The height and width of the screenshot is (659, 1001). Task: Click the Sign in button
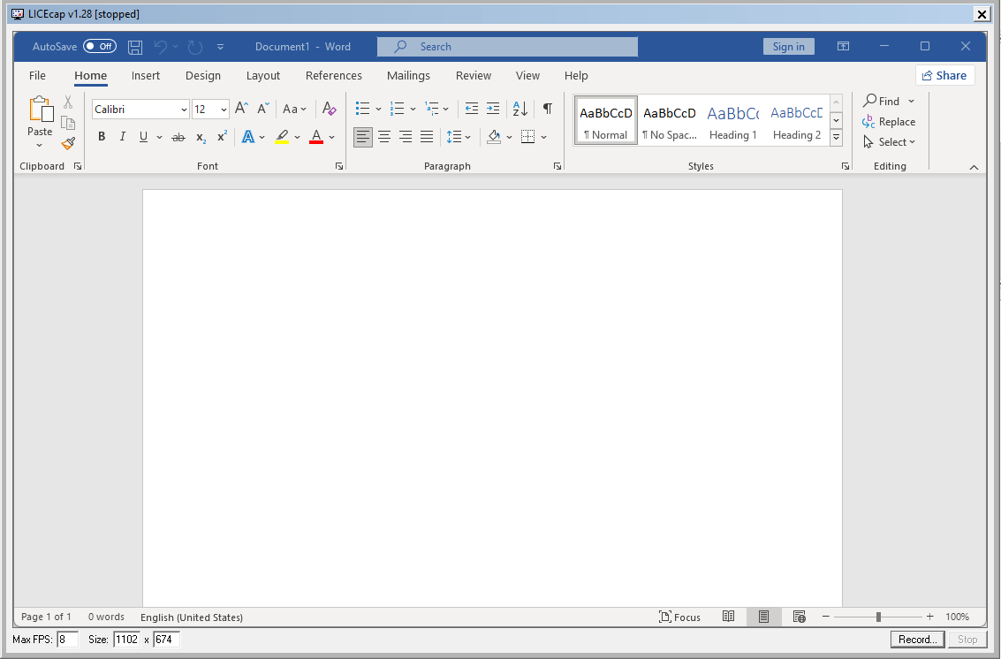tap(788, 46)
